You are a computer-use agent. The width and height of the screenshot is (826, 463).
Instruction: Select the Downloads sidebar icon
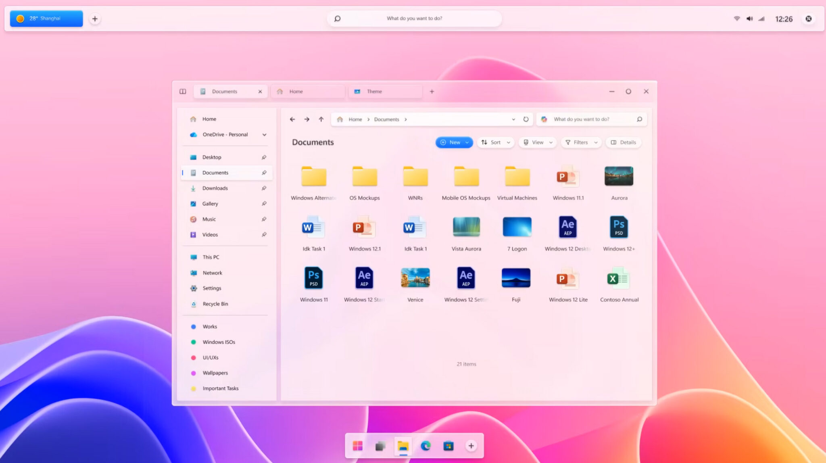tap(193, 188)
